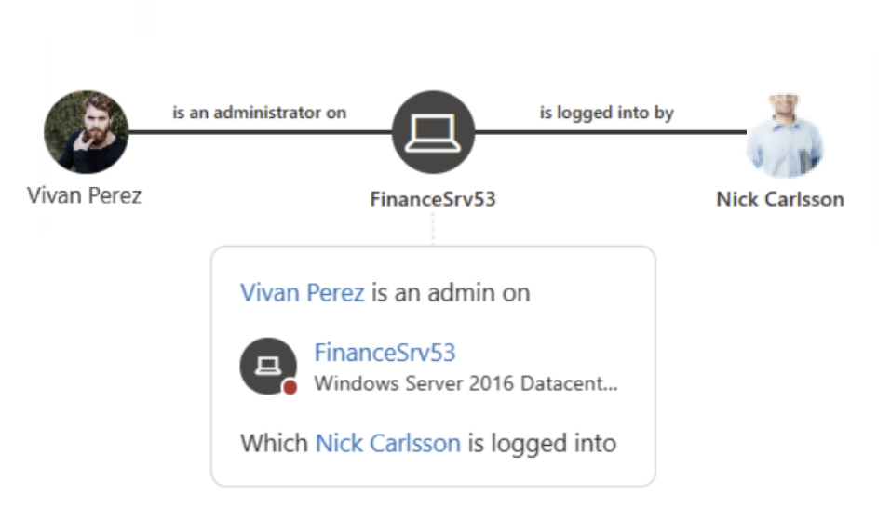The width and height of the screenshot is (891, 522).
Task: Click the FinanceSrv53 computer node in graph
Action: click(434, 132)
